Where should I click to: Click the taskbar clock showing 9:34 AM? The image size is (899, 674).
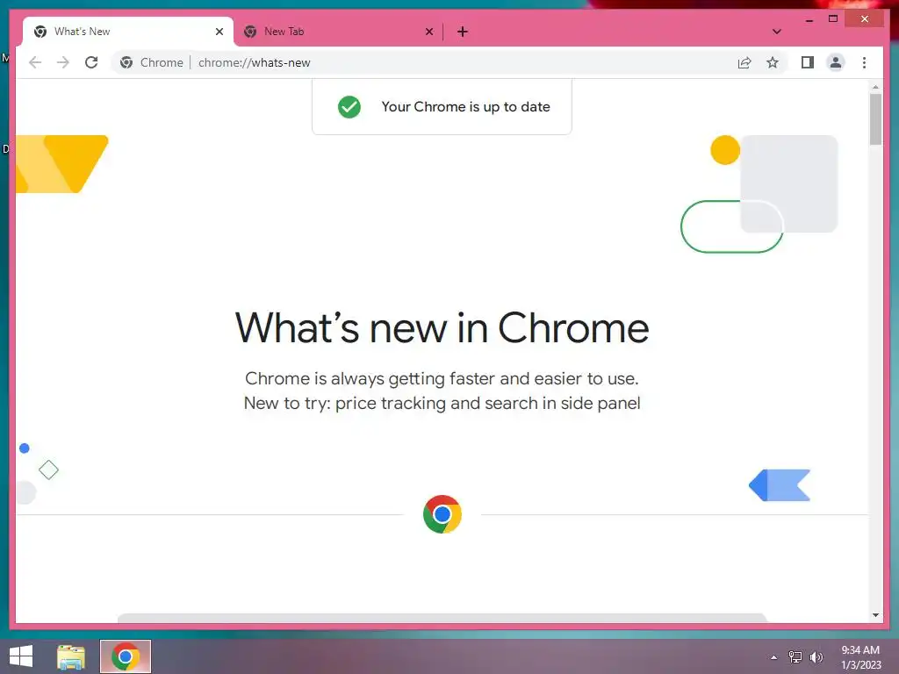pyautogui.click(x=860, y=657)
